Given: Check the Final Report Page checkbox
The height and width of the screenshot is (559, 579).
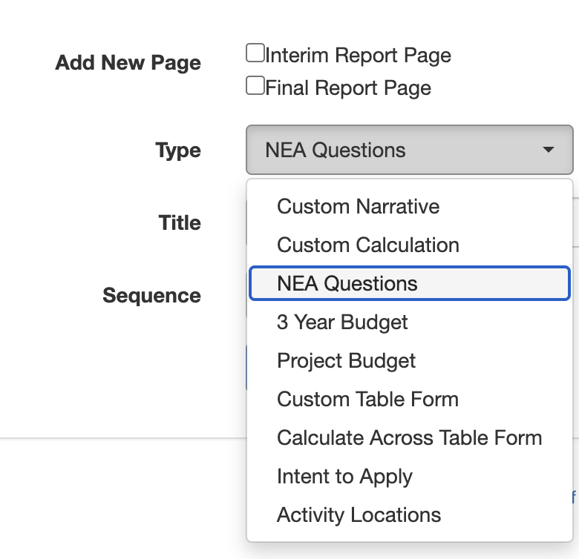Looking at the screenshot, I should [255, 85].
